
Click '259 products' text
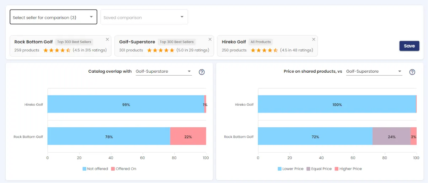[x=27, y=50]
